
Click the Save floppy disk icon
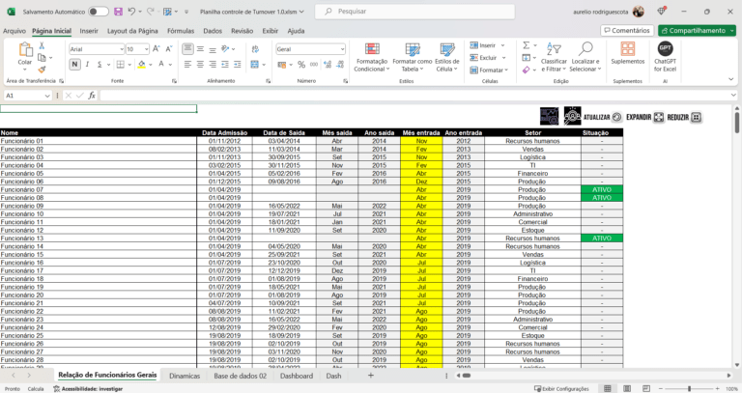pyautogui.click(x=118, y=12)
